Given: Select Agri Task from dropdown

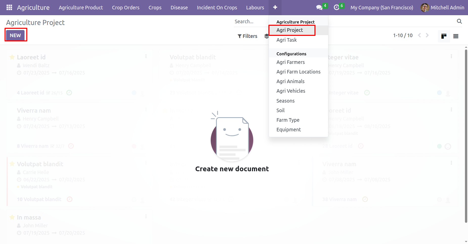Looking at the screenshot, I should (299, 40).
